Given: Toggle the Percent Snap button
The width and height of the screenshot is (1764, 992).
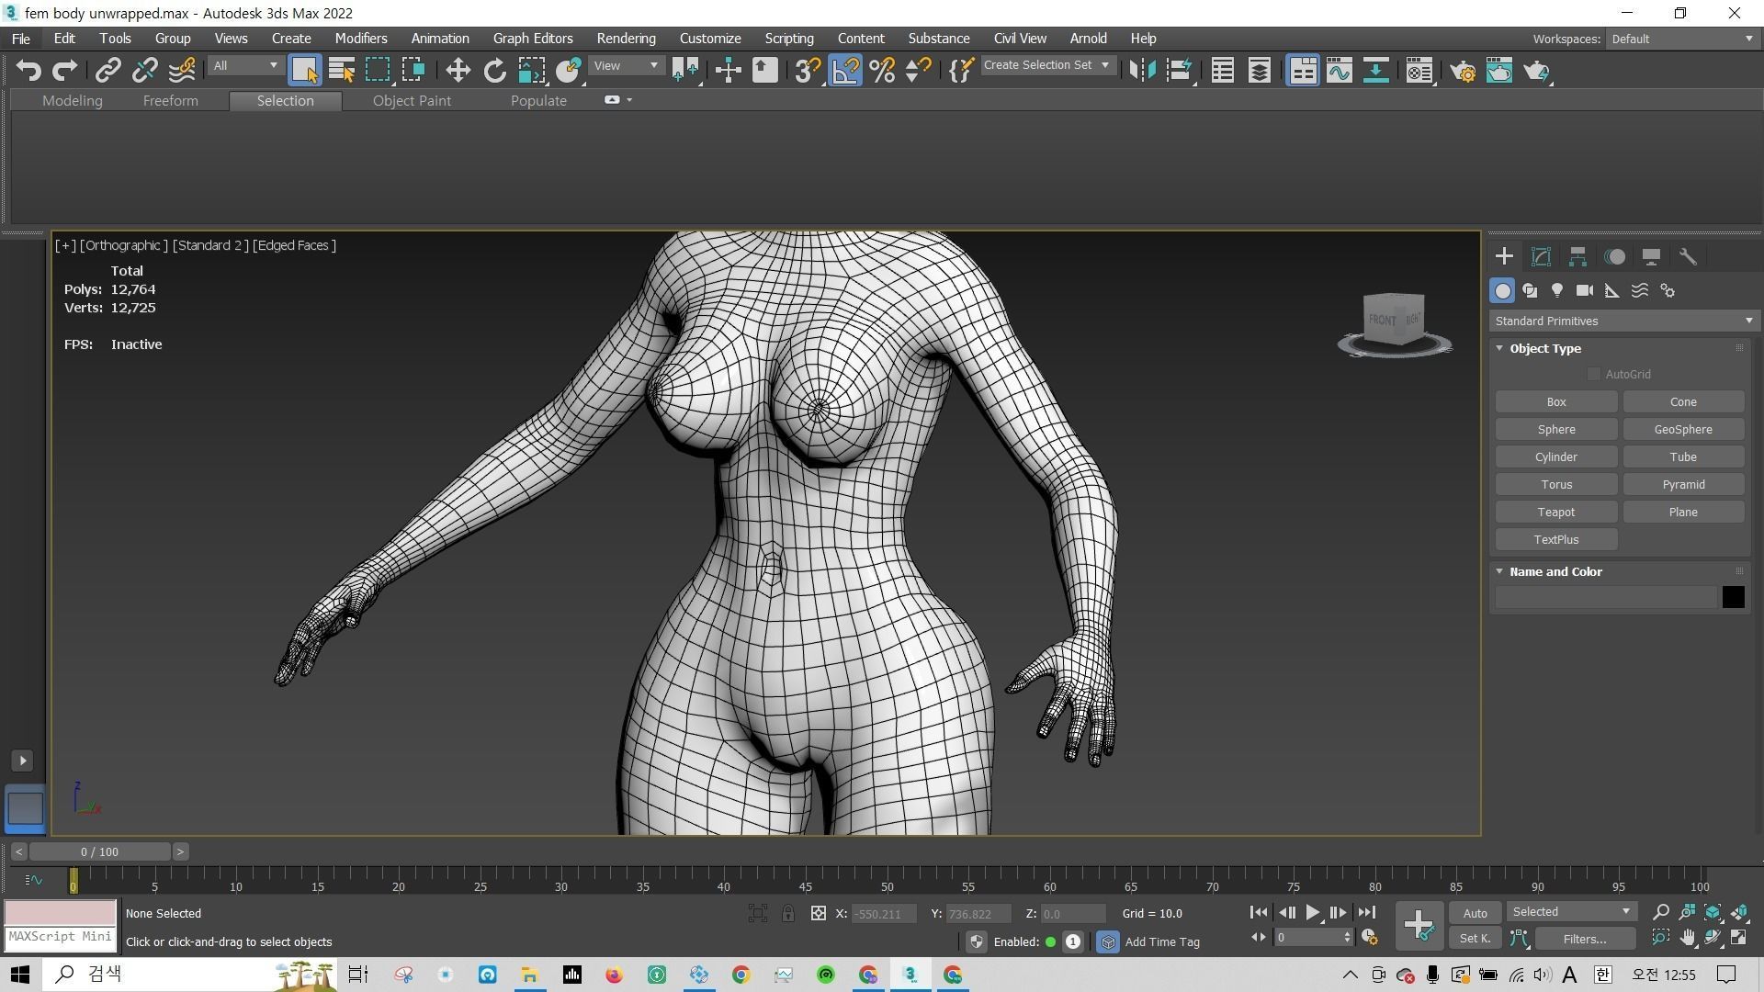Looking at the screenshot, I should coord(882,71).
